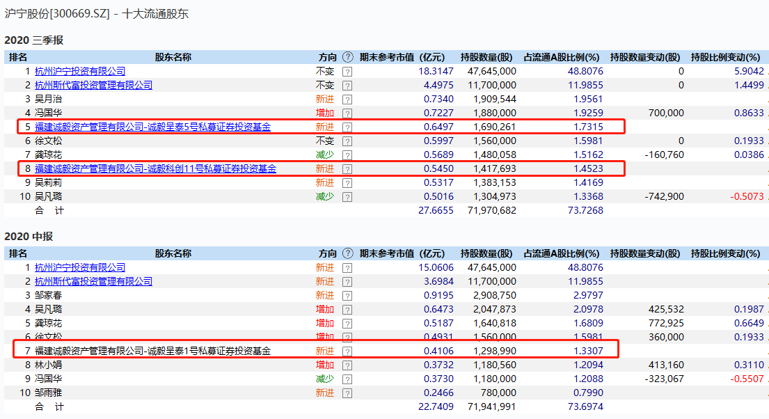The image size is (769, 419).
Task: Click help icon in 2020 三季报 徐文松 row
Action: tap(347, 141)
